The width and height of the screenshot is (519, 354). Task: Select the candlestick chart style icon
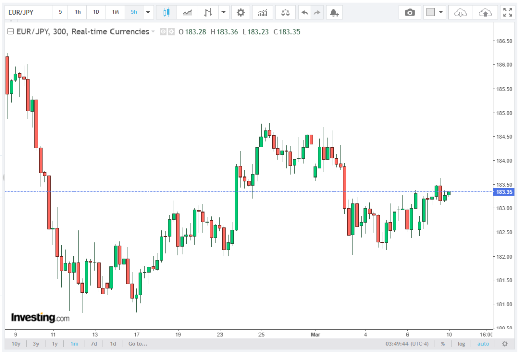(166, 12)
